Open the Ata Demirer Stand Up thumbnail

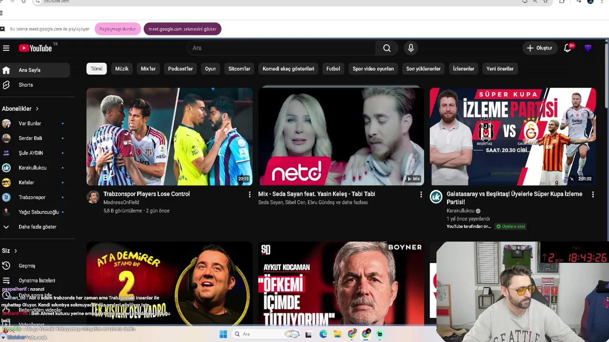169,284
